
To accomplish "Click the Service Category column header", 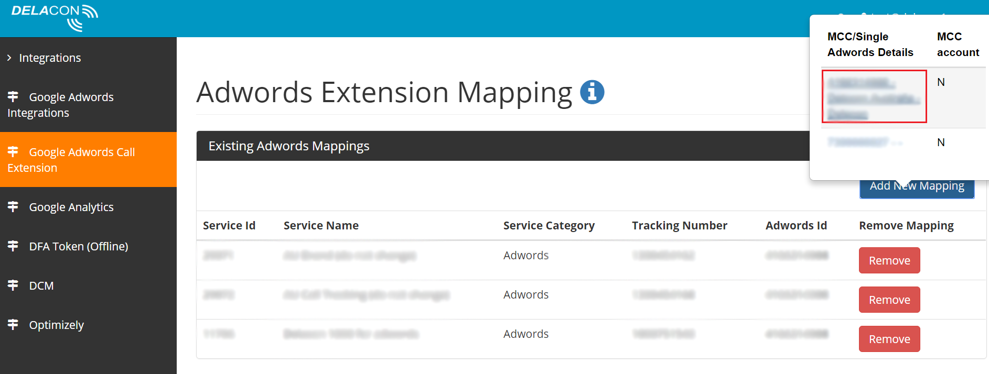I will (x=549, y=226).
